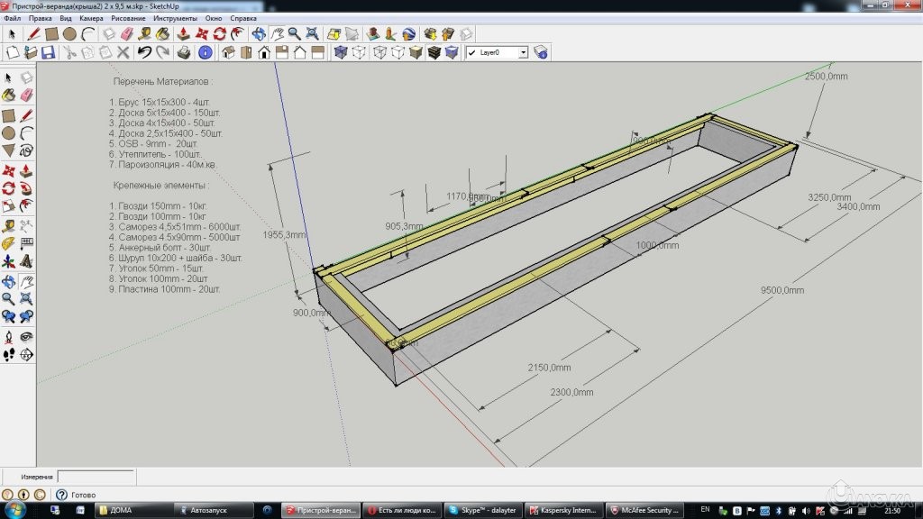Select the Polygon tool in left toolbar
Image resolution: width=923 pixels, height=519 pixels.
[x=9, y=150]
